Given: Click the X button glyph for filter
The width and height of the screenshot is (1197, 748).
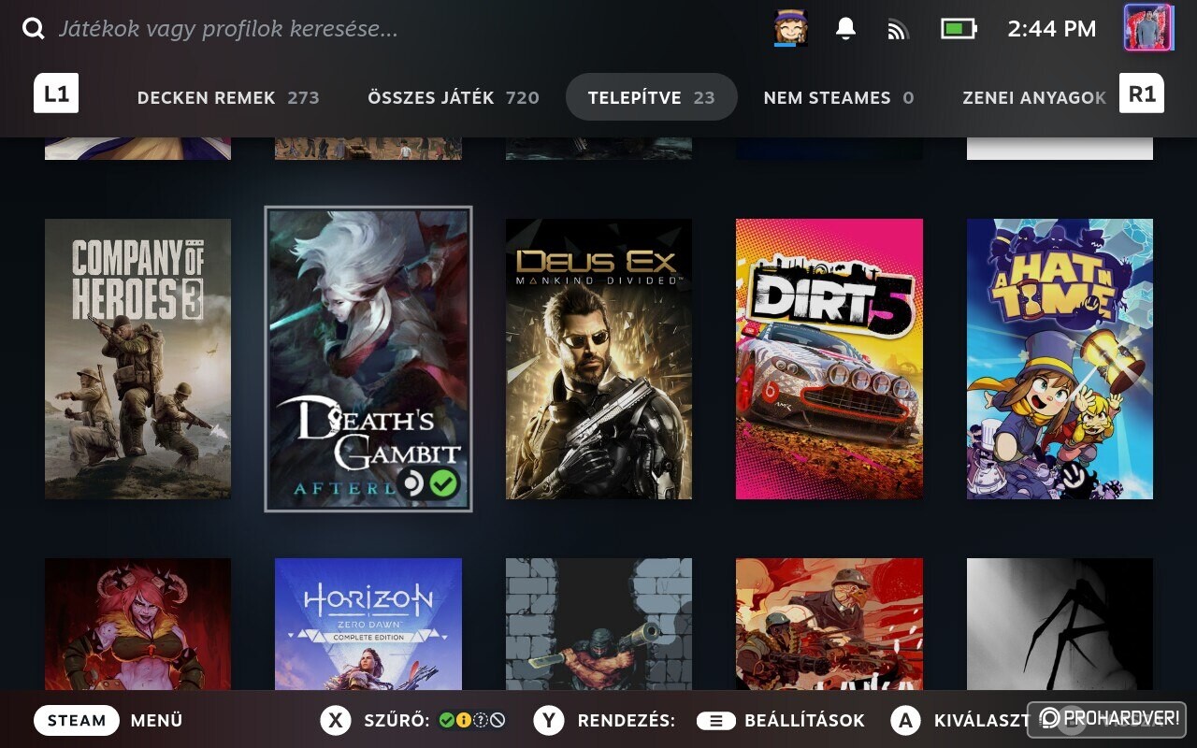Looking at the screenshot, I should click(x=336, y=720).
